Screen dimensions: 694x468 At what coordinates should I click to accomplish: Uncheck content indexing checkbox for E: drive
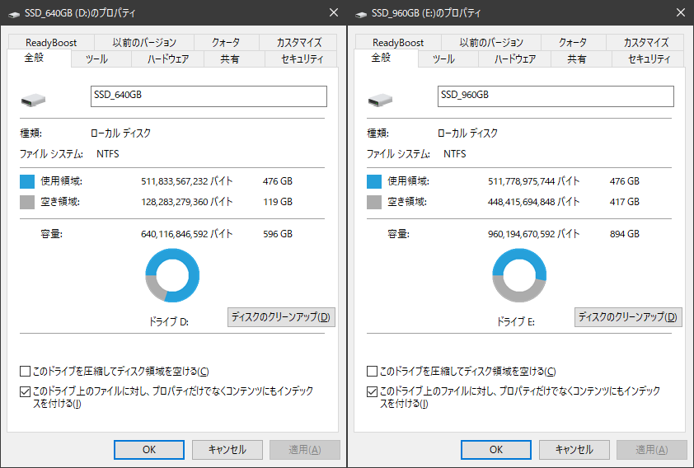(x=372, y=391)
